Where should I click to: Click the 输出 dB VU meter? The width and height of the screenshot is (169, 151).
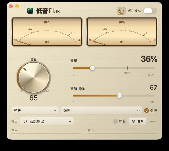pyautogui.click(x=122, y=32)
